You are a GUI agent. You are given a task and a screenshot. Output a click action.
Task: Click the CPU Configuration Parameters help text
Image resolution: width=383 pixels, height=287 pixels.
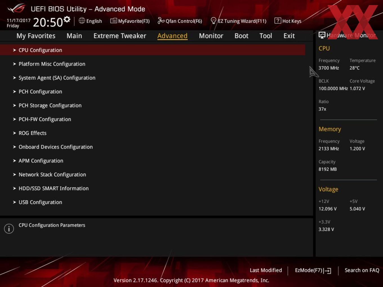[52, 225]
